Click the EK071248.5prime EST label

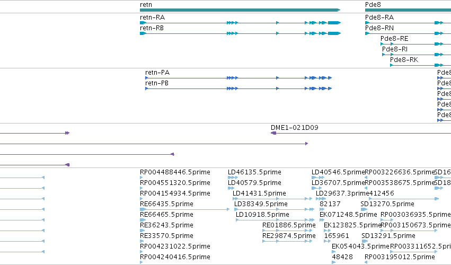[348, 215]
